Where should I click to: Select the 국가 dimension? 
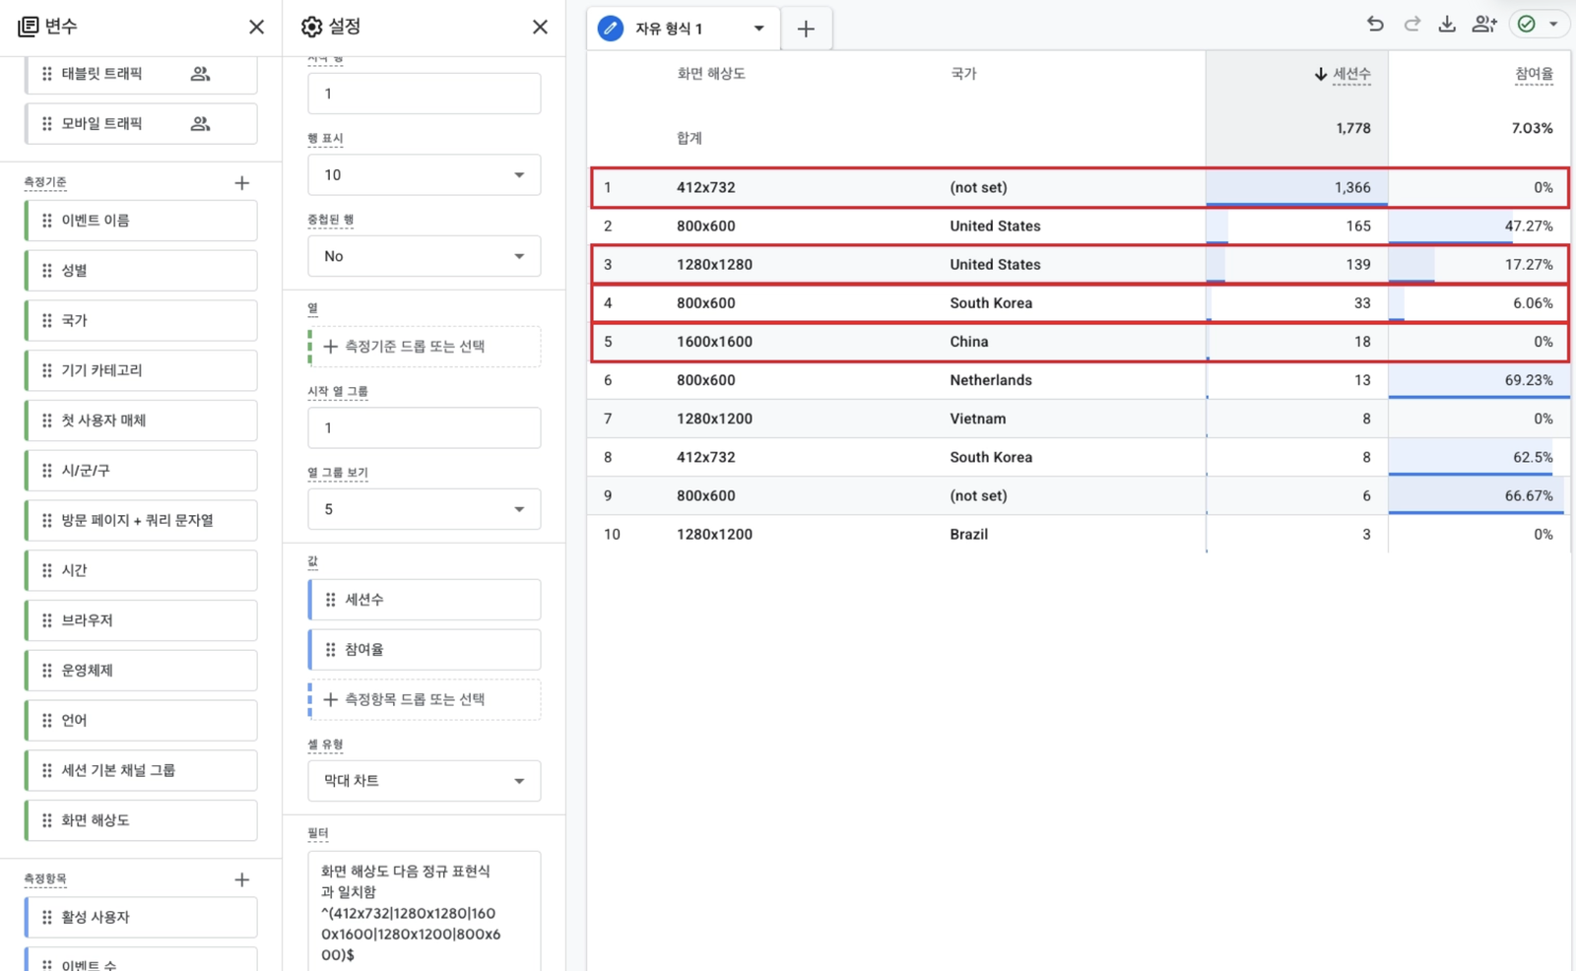142,320
